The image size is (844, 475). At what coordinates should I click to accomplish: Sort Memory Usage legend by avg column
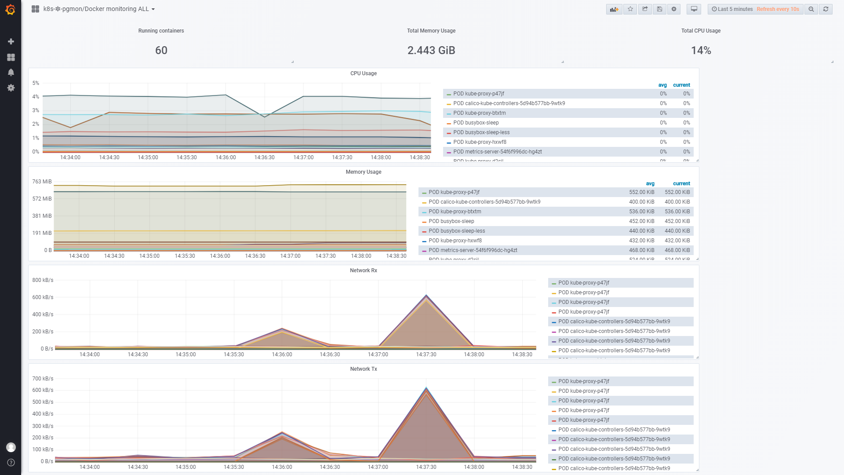650,183
